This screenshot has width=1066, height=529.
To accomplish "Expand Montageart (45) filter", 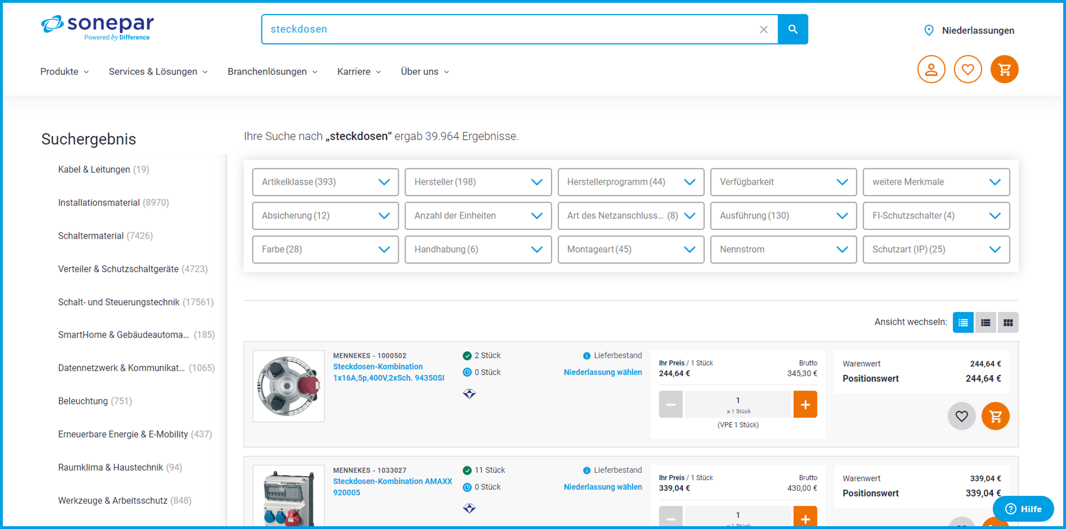I will click(x=630, y=249).
